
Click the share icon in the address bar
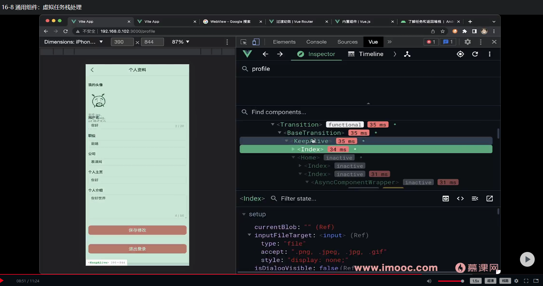point(433,31)
